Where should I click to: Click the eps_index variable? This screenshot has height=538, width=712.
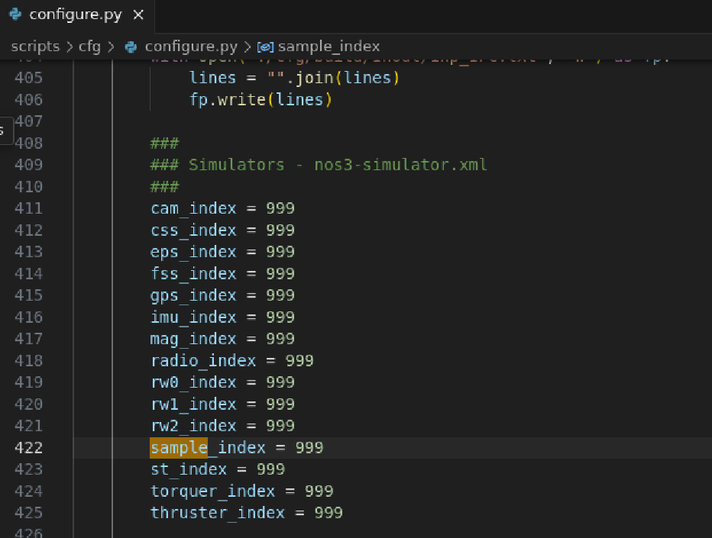pos(193,253)
